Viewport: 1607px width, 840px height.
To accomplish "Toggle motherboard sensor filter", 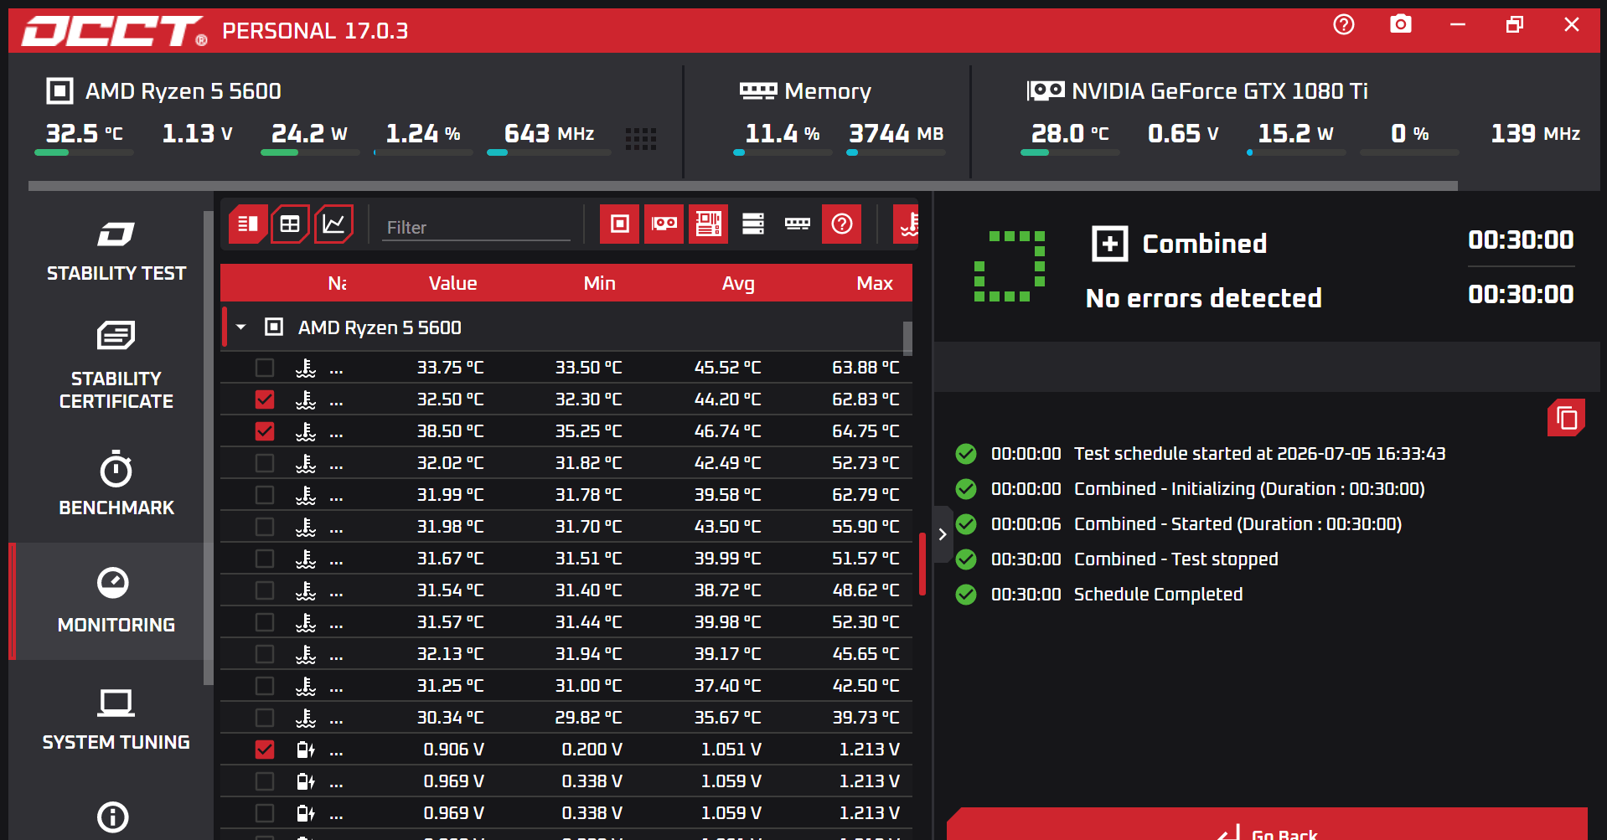I will 709,224.
